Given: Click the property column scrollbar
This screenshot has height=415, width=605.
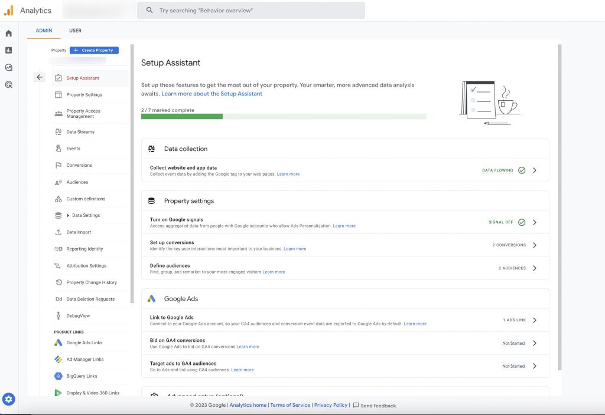Looking at the screenshot, I should pyautogui.click(x=132, y=174).
